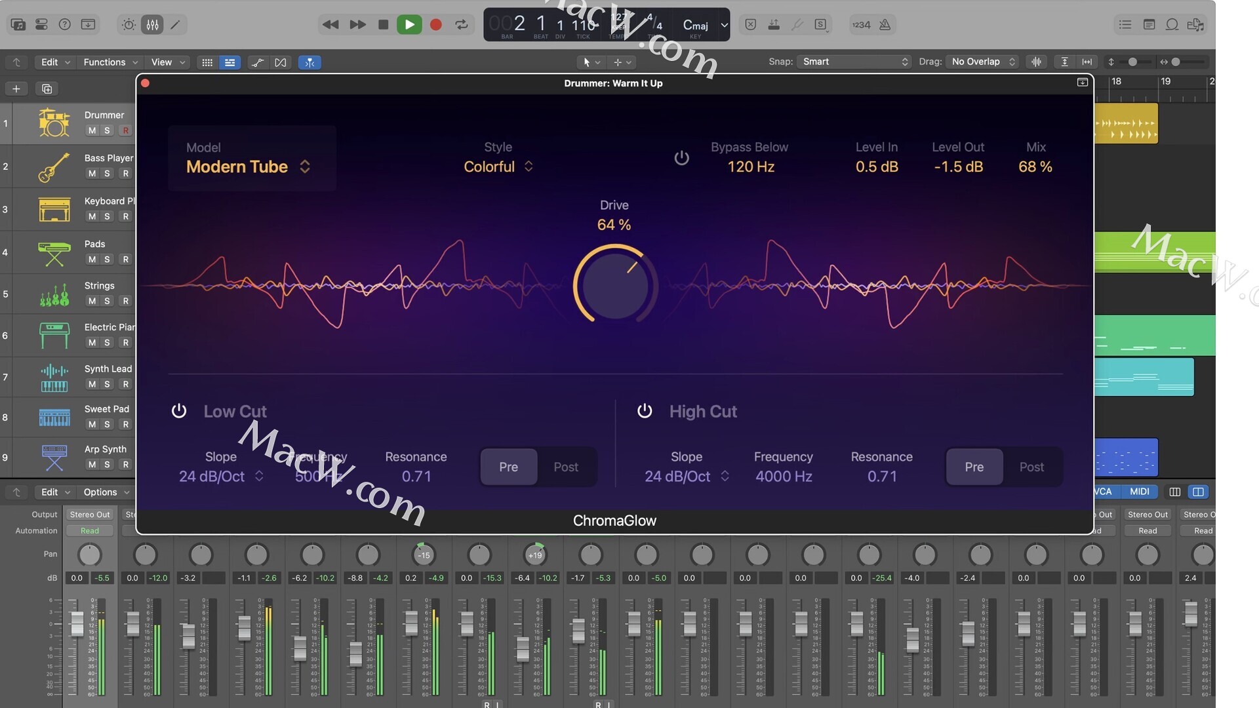Rewind the playhead

tap(330, 24)
